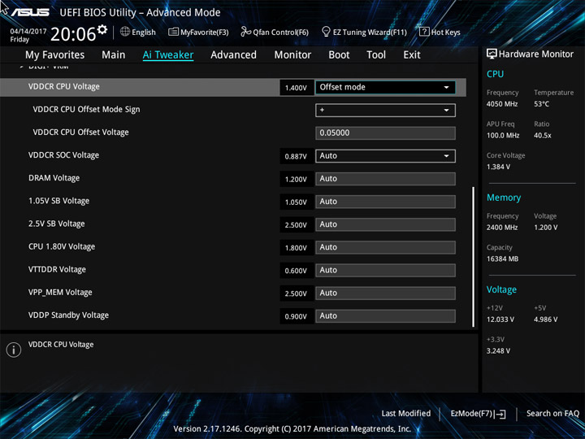Select the DRAM Voltage label
This screenshot has width=585, height=439.
54,178
